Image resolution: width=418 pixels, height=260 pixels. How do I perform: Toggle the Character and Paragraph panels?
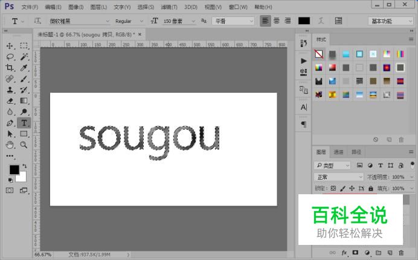(338, 21)
